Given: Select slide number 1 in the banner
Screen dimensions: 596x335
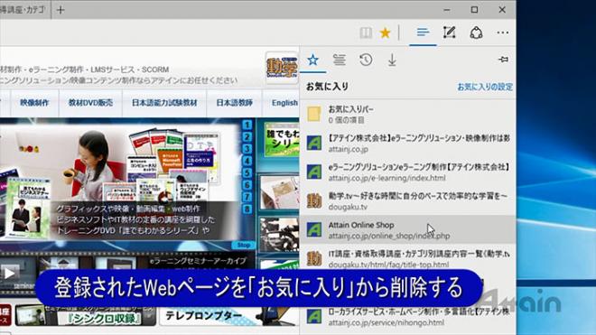Looking at the screenshot, I should (x=247, y=125).
